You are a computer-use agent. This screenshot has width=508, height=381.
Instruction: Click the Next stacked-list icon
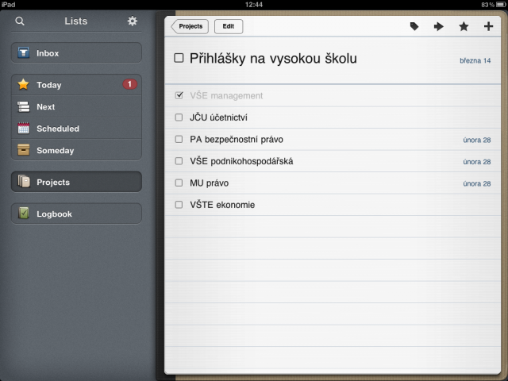(23, 106)
